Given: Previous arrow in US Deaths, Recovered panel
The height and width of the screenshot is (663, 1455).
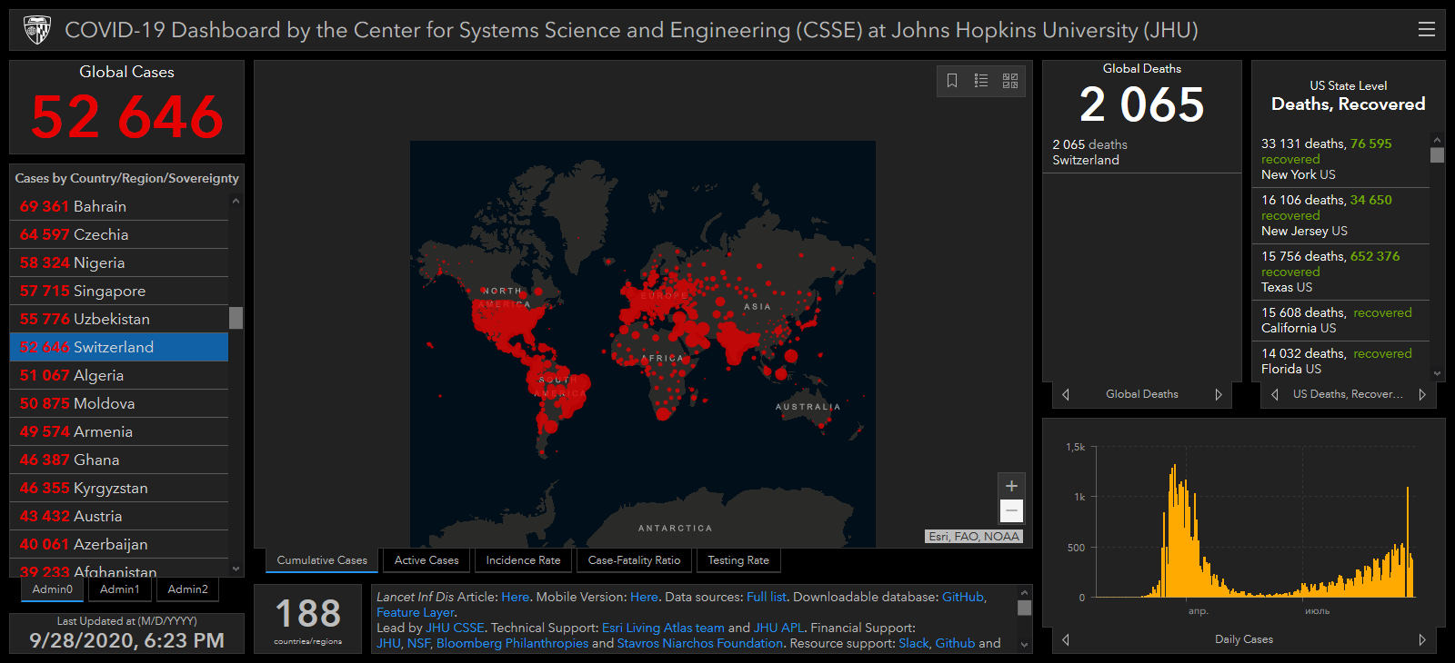Looking at the screenshot, I should coord(1275,394).
